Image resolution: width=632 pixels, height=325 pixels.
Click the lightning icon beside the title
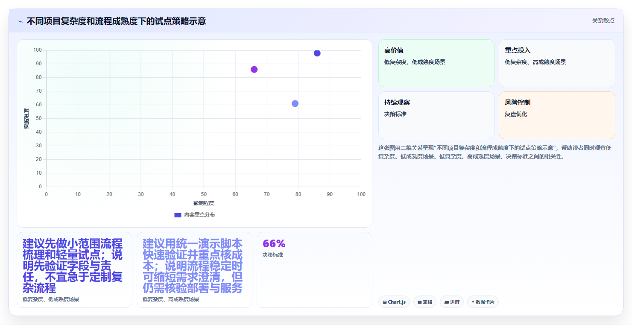click(20, 21)
